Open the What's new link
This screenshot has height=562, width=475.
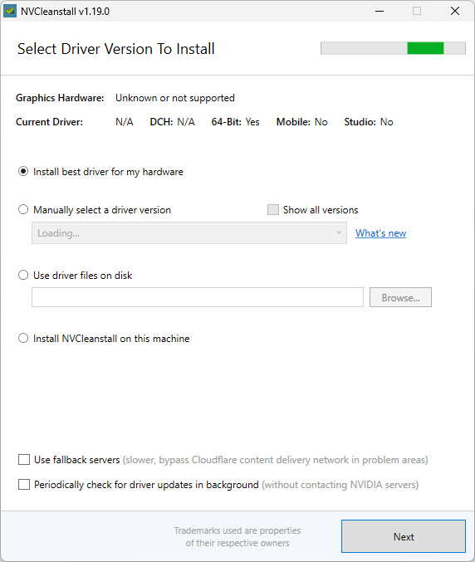(x=380, y=233)
